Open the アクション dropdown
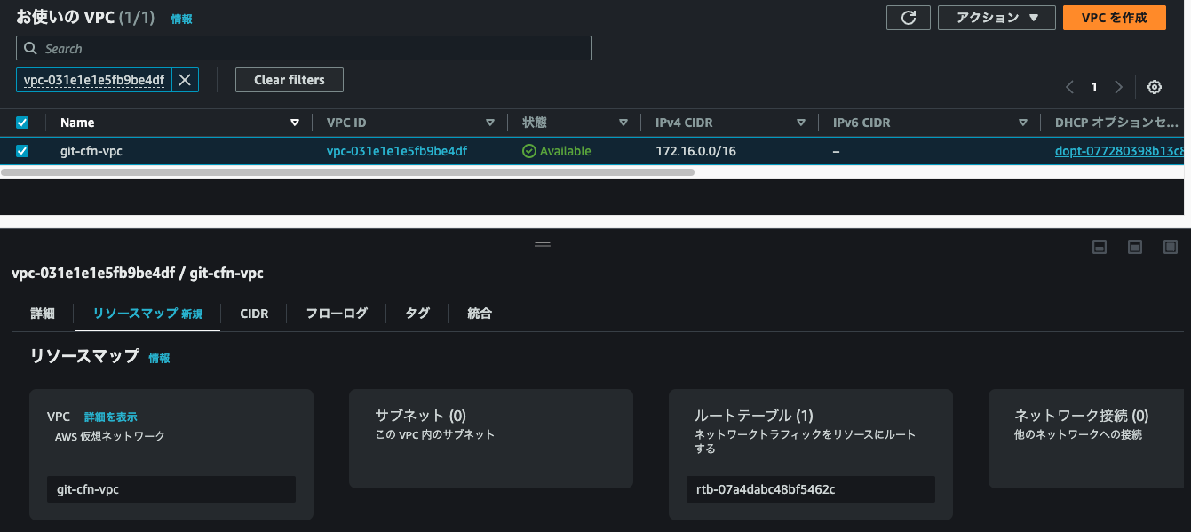Viewport: 1191px width, 532px height. click(x=996, y=17)
